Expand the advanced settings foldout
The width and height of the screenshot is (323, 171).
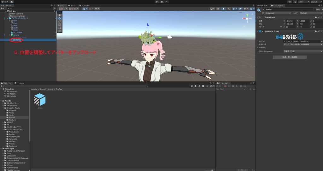257,48
